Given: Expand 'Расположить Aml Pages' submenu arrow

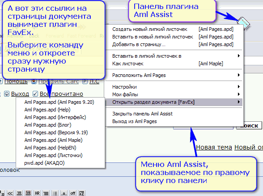Looking at the screenshot, I should tap(239, 75).
